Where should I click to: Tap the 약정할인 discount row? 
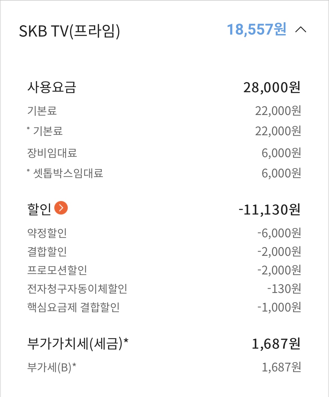tap(47, 233)
